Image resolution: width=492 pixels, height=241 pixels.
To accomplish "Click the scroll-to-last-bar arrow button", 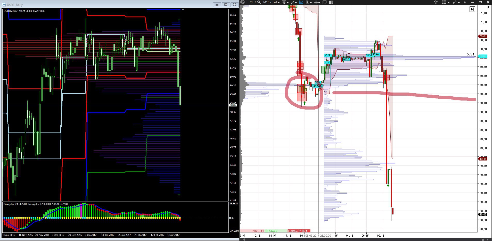I will click(472, 9).
